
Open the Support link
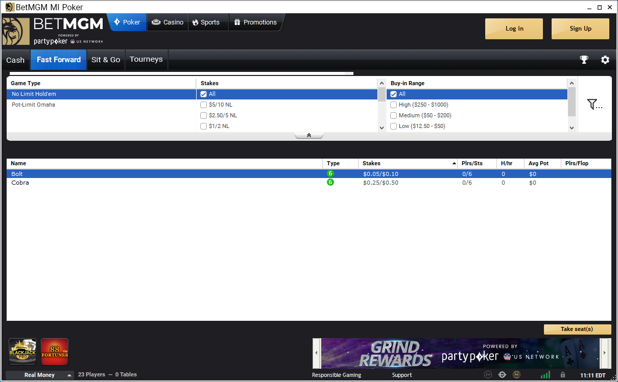(x=402, y=375)
